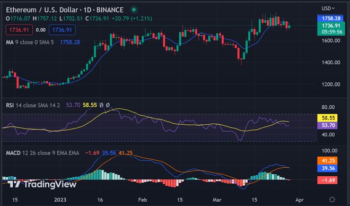Click the red sell price 1736.91 box

tap(19, 30)
